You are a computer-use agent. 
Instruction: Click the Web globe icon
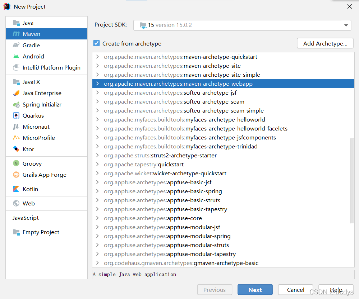[16, 203]
